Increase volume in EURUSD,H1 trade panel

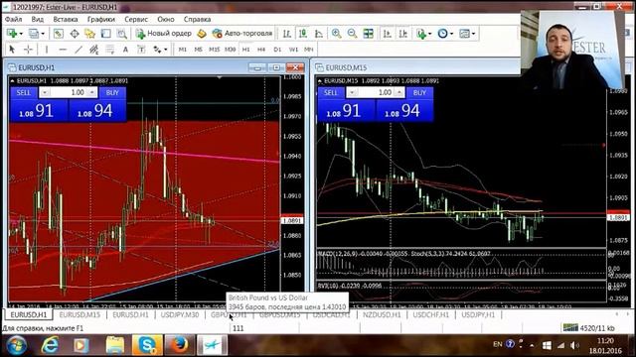tap(92, 92)
